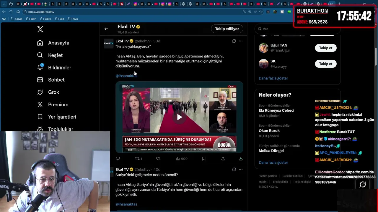Open Yer İşaretleri bookmarks page
Image resolution: width=378 pixels, height=212 pixels.
[x=56, y=117]
